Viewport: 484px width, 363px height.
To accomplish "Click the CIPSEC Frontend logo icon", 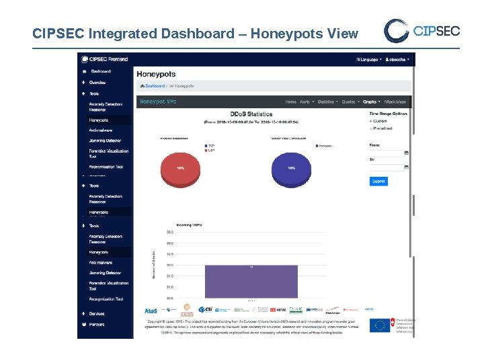I will 84,59.
